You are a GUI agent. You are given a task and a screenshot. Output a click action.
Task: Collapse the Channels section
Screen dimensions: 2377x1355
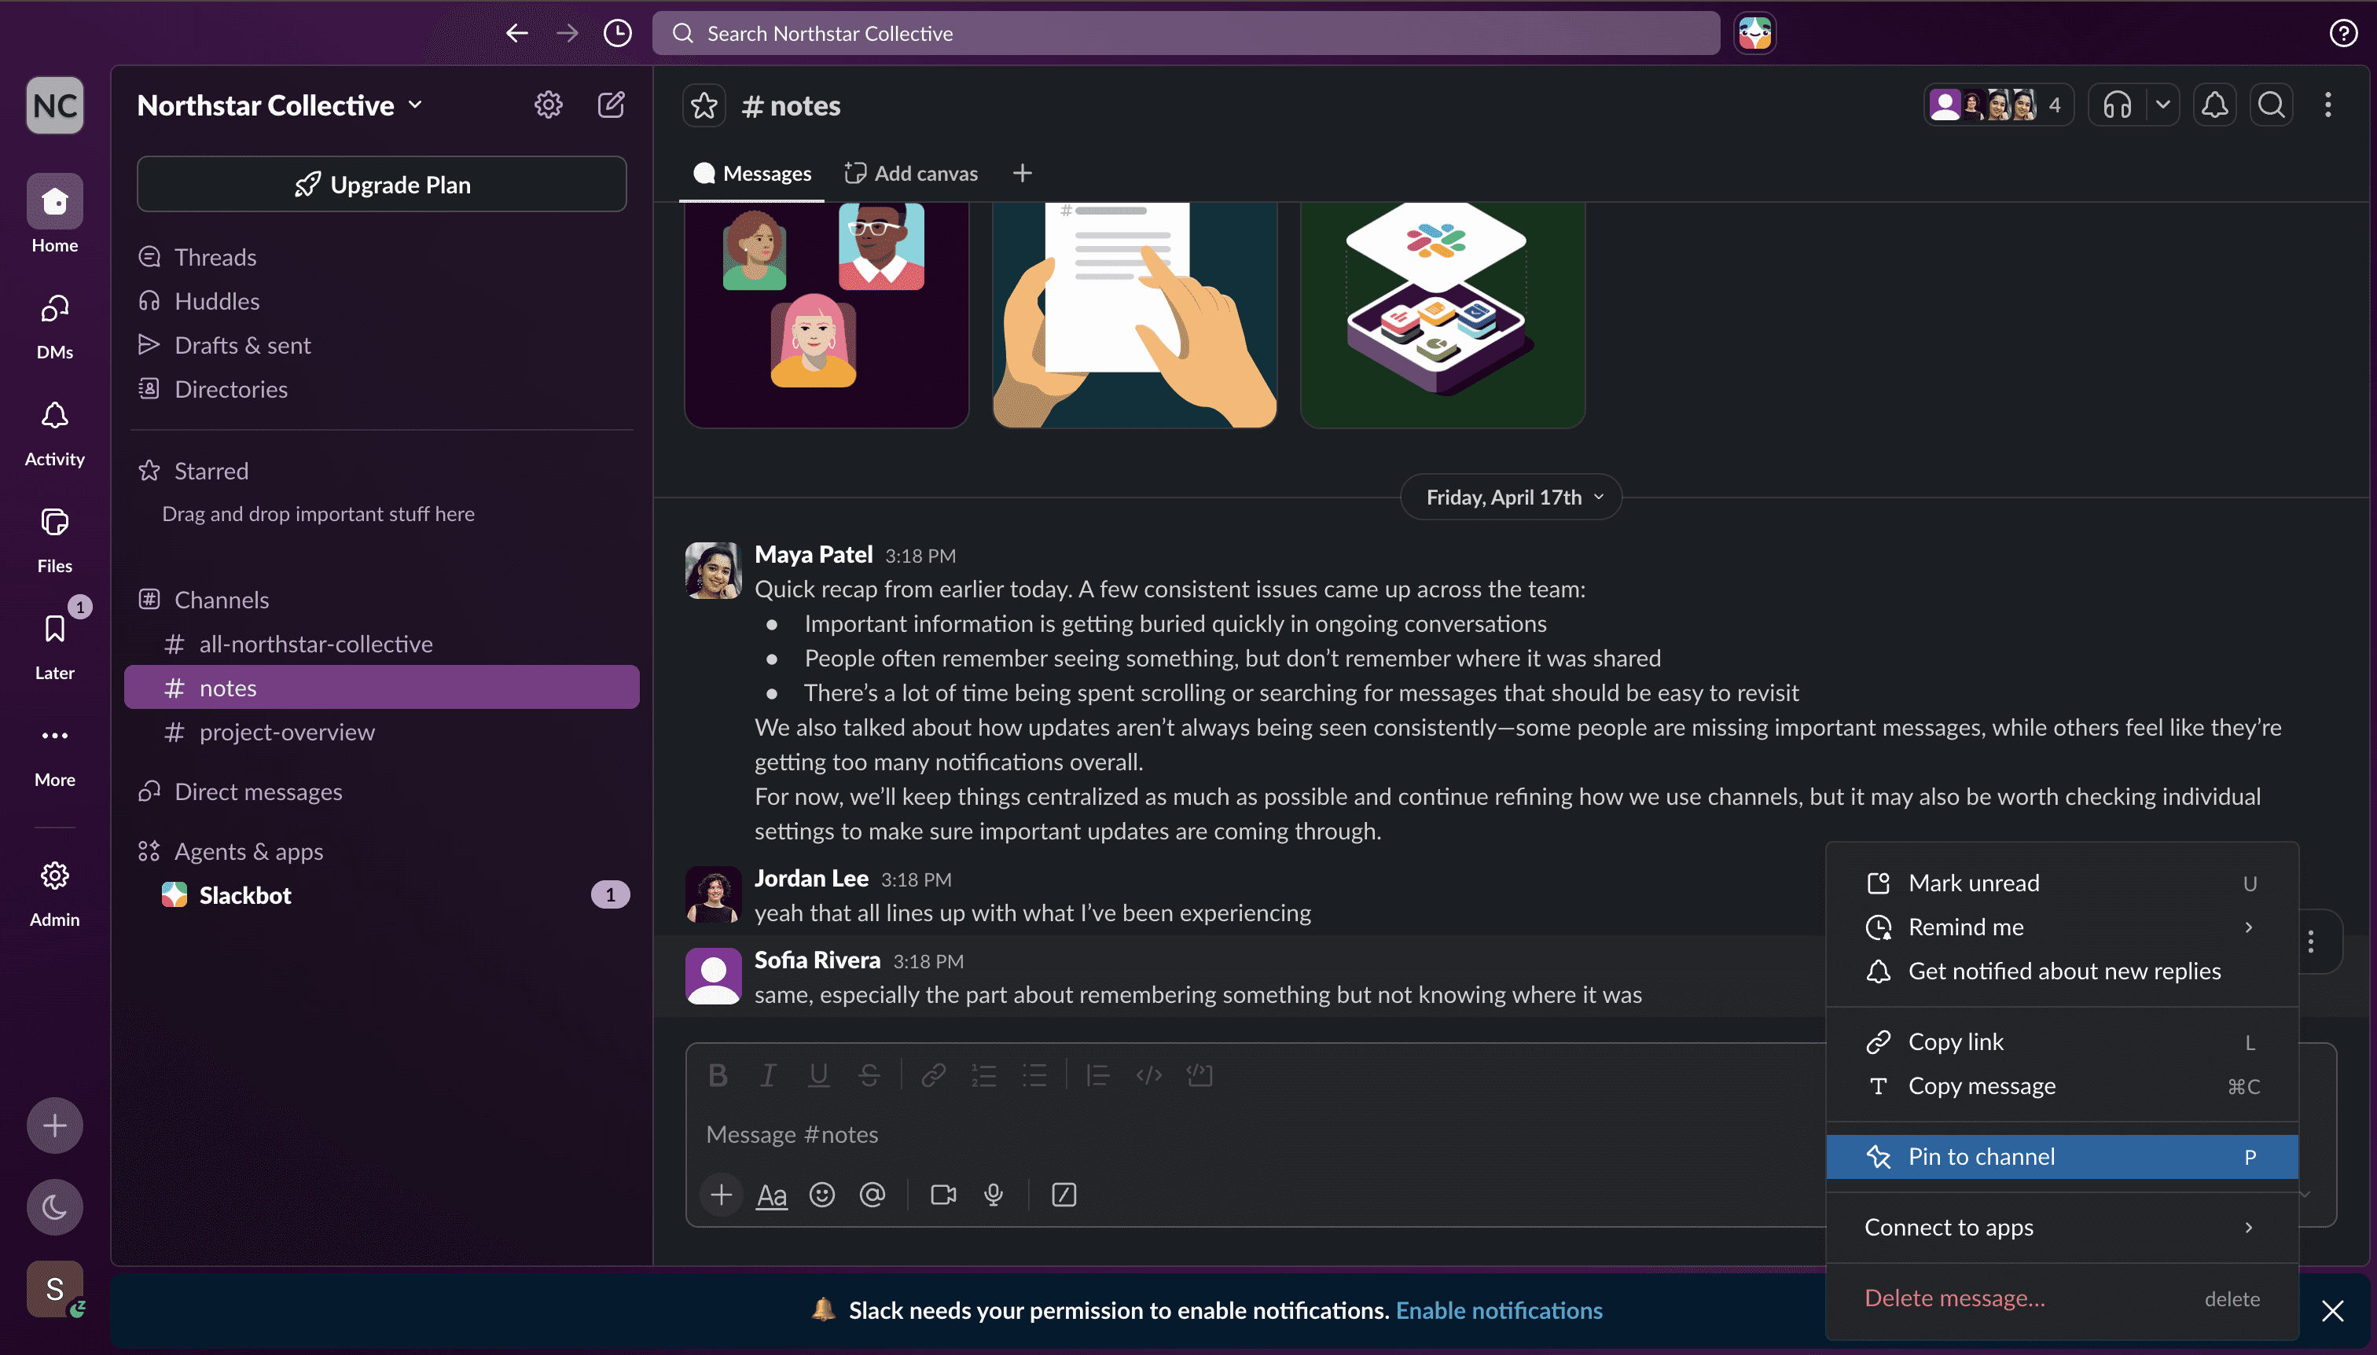221,600
